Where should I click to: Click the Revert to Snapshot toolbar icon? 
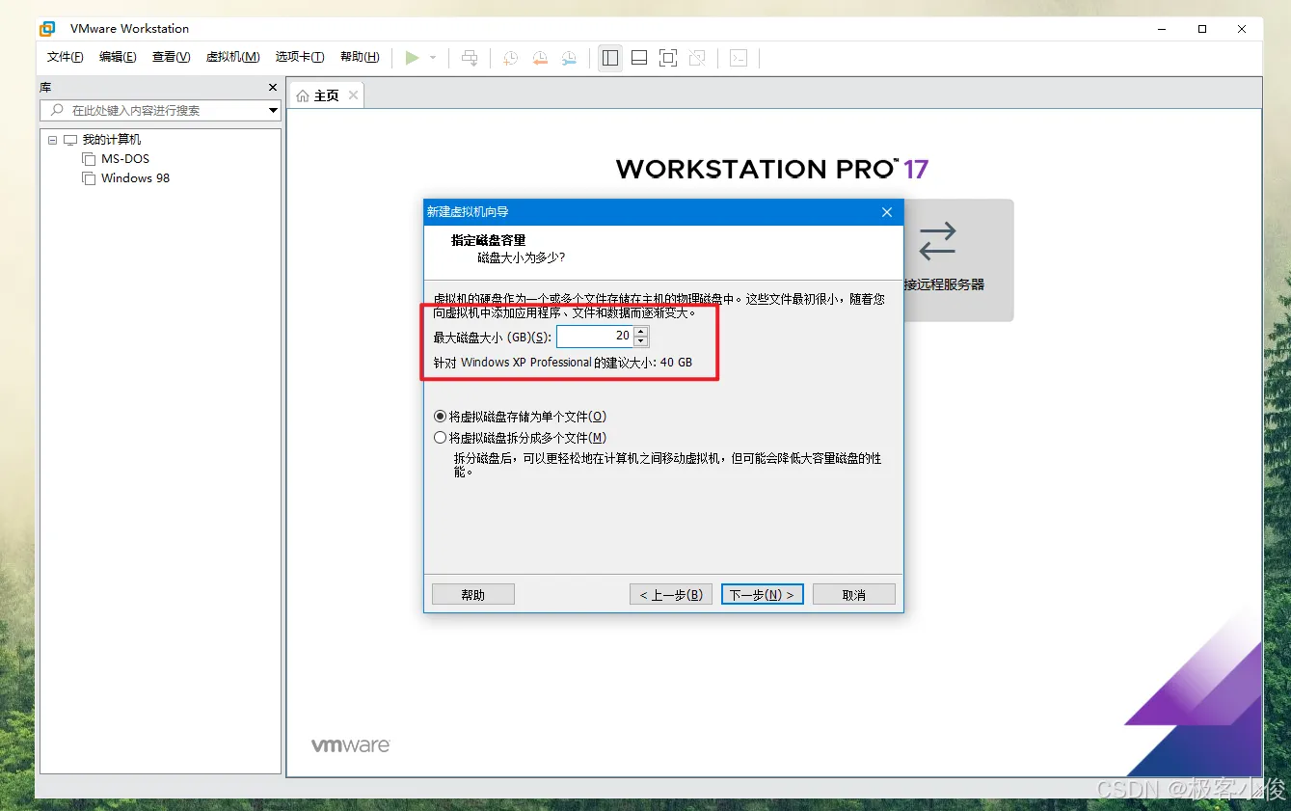pos(540,58)
